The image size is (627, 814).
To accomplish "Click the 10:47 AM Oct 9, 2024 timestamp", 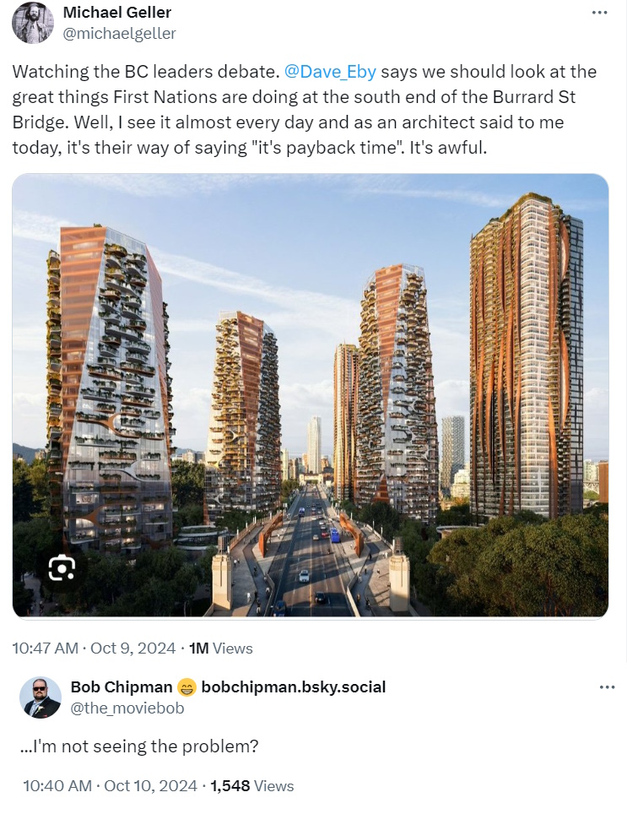I will click(x=94, y=648).
